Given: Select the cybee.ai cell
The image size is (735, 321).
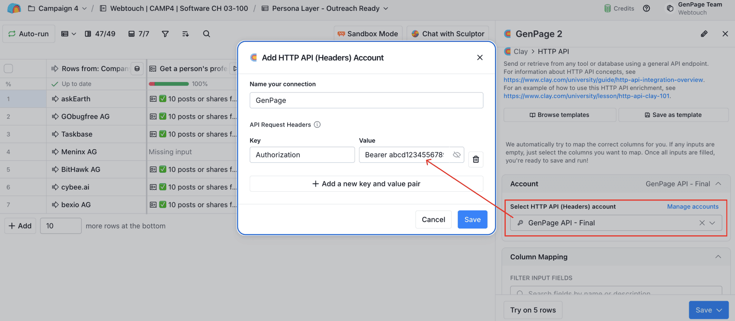Looking at the screenshot, I should click(x=96, y=187).
